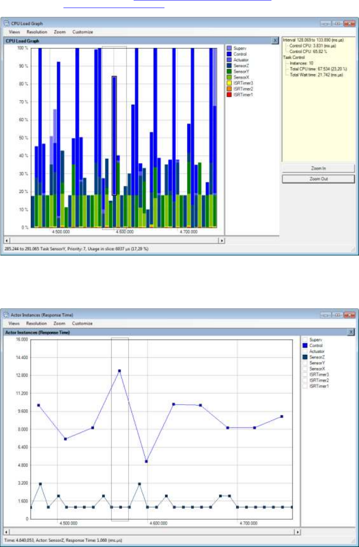
Task: Enable ISRTimer1 checkbox in Actor Instances legend
Action: [x=305, y=386]
